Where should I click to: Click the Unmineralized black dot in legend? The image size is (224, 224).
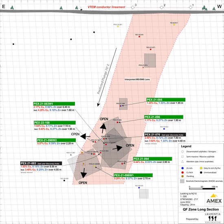(x=201, y=172)
